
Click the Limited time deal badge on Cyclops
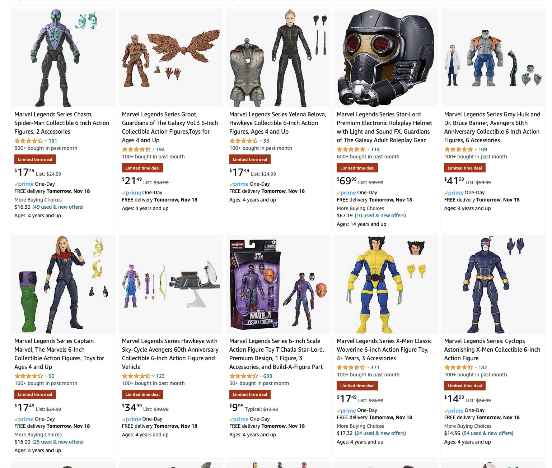(x=465, y=386)
